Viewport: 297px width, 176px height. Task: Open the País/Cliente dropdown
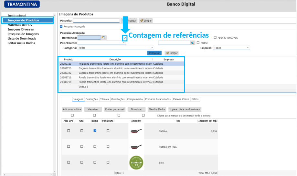pyautogui.click(x=124, y=43)
